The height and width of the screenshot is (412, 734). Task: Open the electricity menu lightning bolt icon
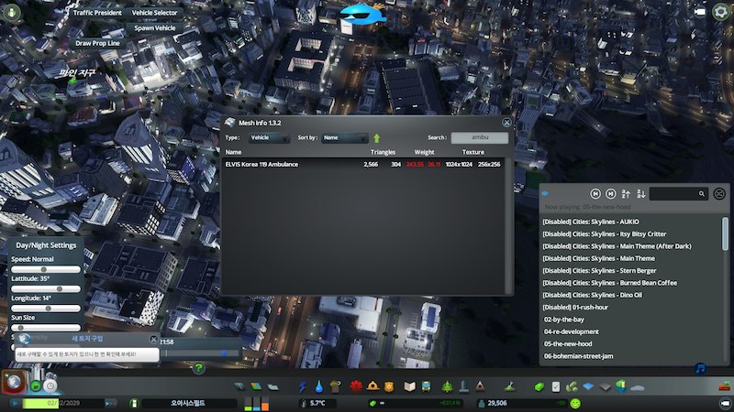coord(304,386)
